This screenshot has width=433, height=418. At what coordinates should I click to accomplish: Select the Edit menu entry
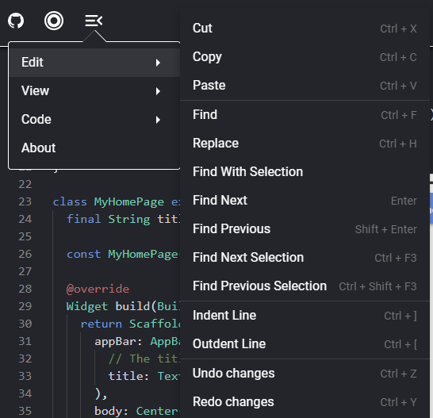click(94, 63)
